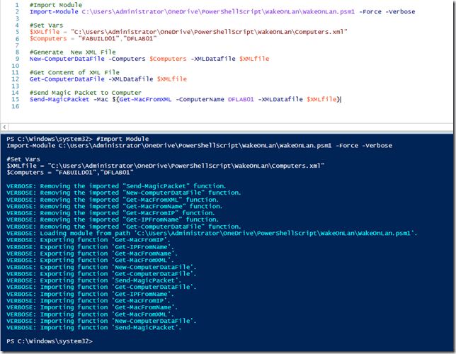
Task: Click line number 10 in the editor gutter
Action: tap(14, 66)
